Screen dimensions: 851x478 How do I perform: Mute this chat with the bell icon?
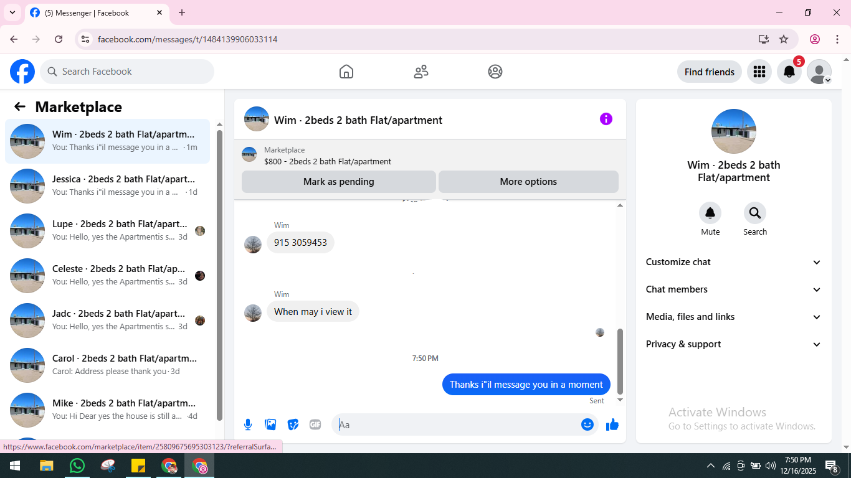tap(710, 213)
